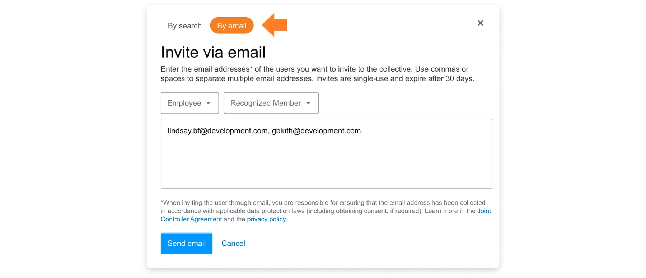This screenshot has width=646, height=278.
Task: Send the email invitations
Action: coord(187,243)
